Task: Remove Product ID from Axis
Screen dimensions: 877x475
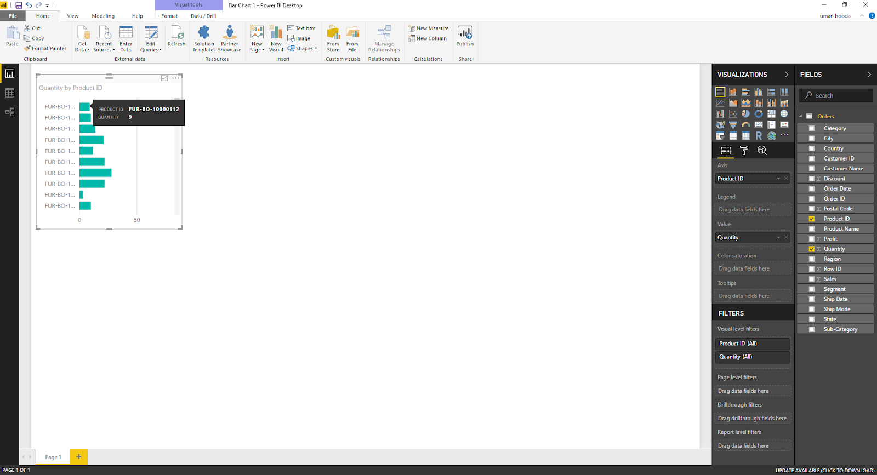Action: tap(786, 179)
